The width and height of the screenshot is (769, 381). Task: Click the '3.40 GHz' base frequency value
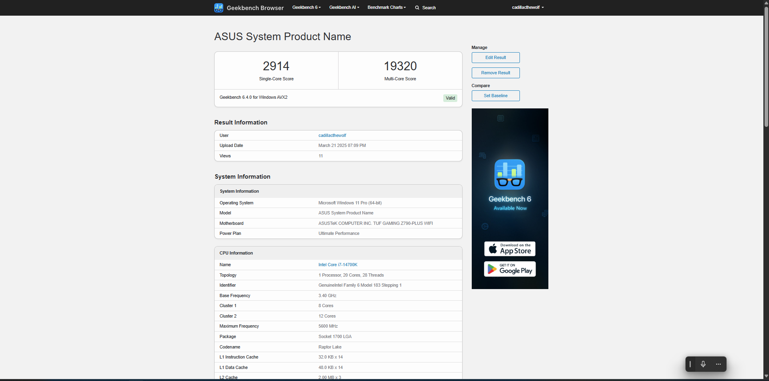327,295
